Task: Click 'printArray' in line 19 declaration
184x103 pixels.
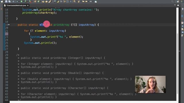Action: tap(61, 25)
